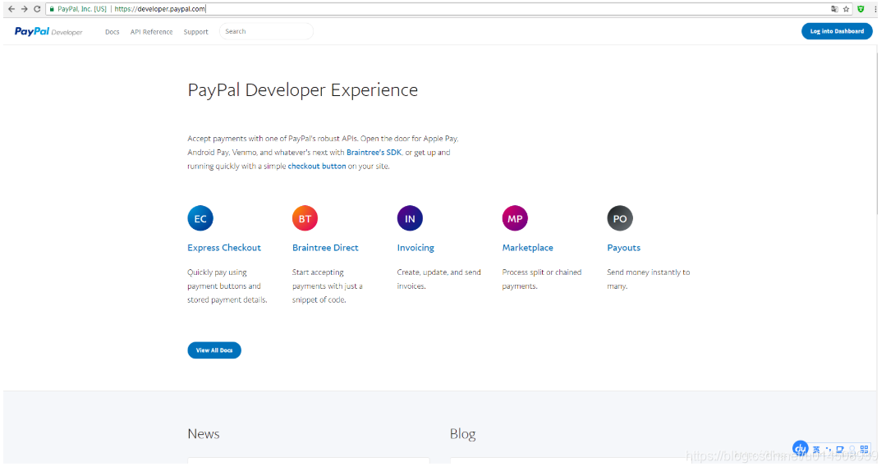The height and width of the screenshot is (471, 886).
Task: Click the View All Docs button
Action: point(214,350)
